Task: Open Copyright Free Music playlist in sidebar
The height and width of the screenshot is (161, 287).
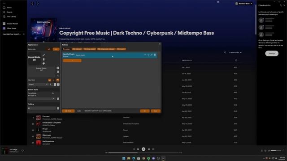Action: click(12, 34)
